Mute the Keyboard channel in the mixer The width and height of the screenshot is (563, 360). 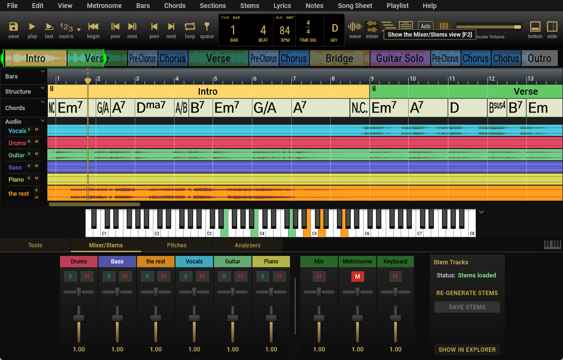(396, 277)
